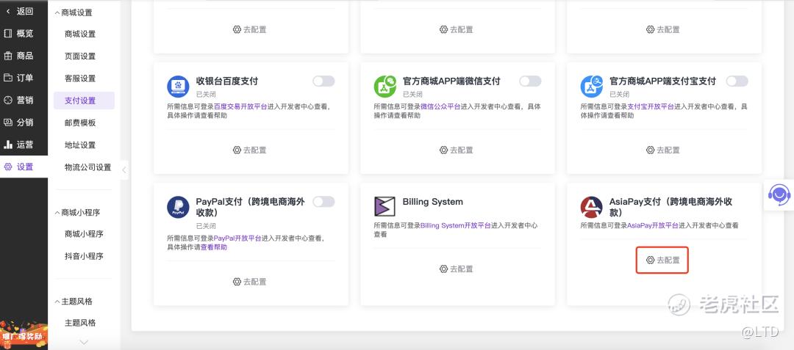Toggle 官方商城APP端微信支付 switch
794x350 pixels.
(x=530, y=81)
